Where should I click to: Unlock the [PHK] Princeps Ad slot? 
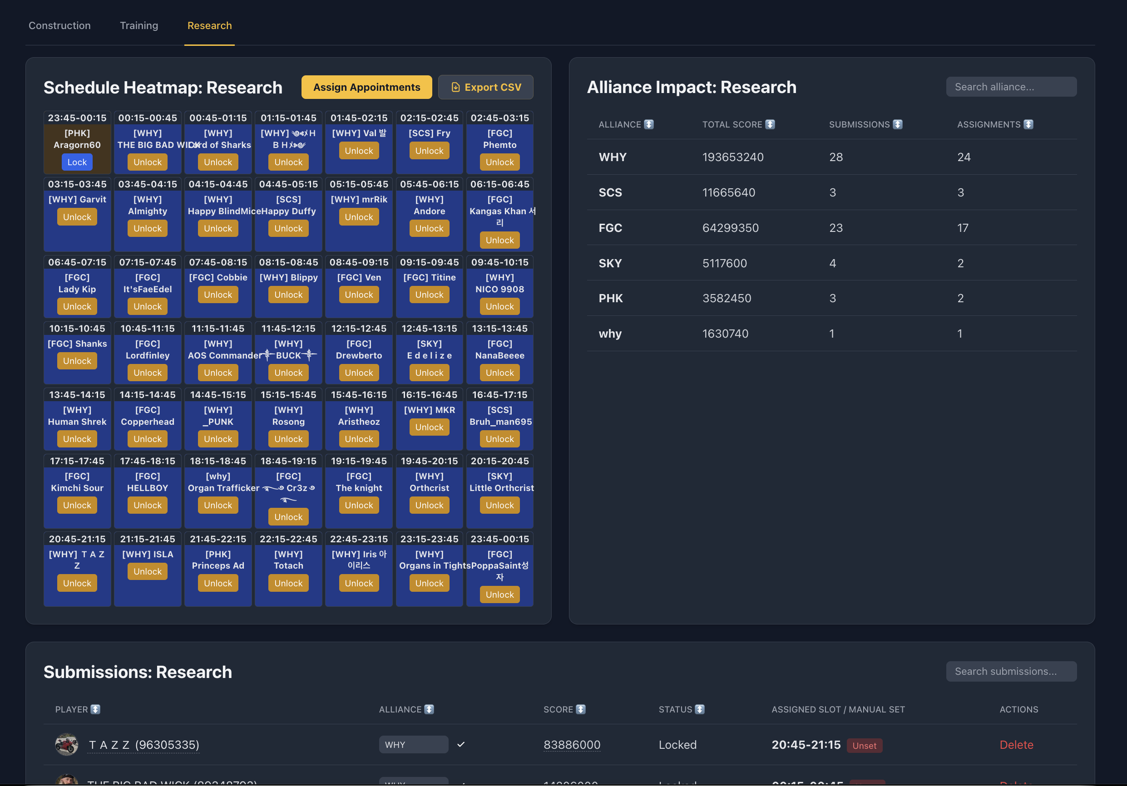[x=218, y=583]
